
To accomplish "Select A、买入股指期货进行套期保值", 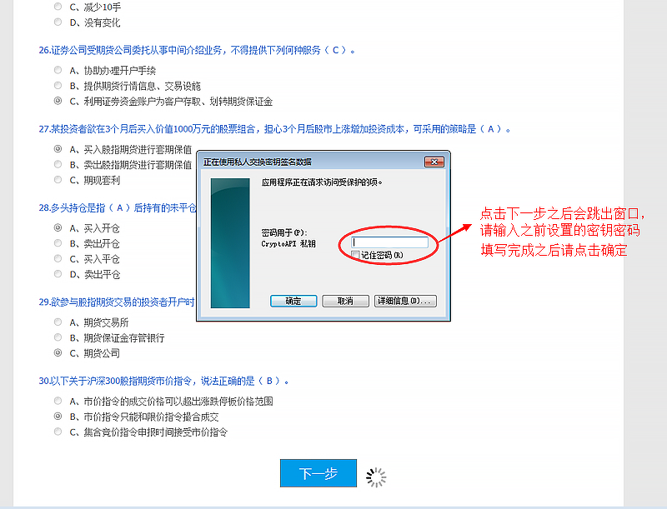I will [58, 149].
